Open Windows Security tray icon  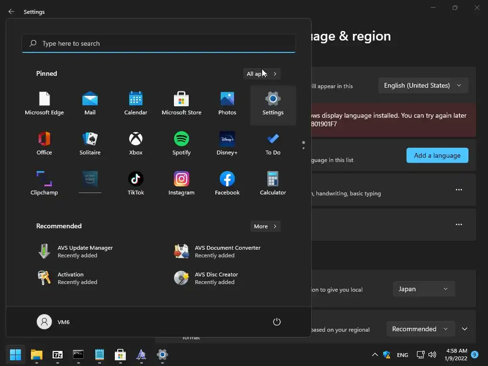pos(387,355)
